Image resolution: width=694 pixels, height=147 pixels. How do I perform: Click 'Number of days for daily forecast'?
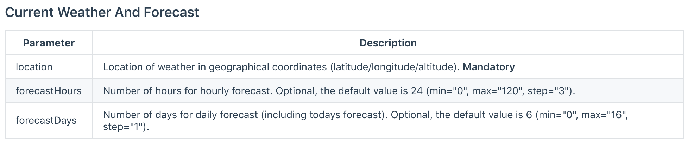pyautogui.click(x=181, y=115)
